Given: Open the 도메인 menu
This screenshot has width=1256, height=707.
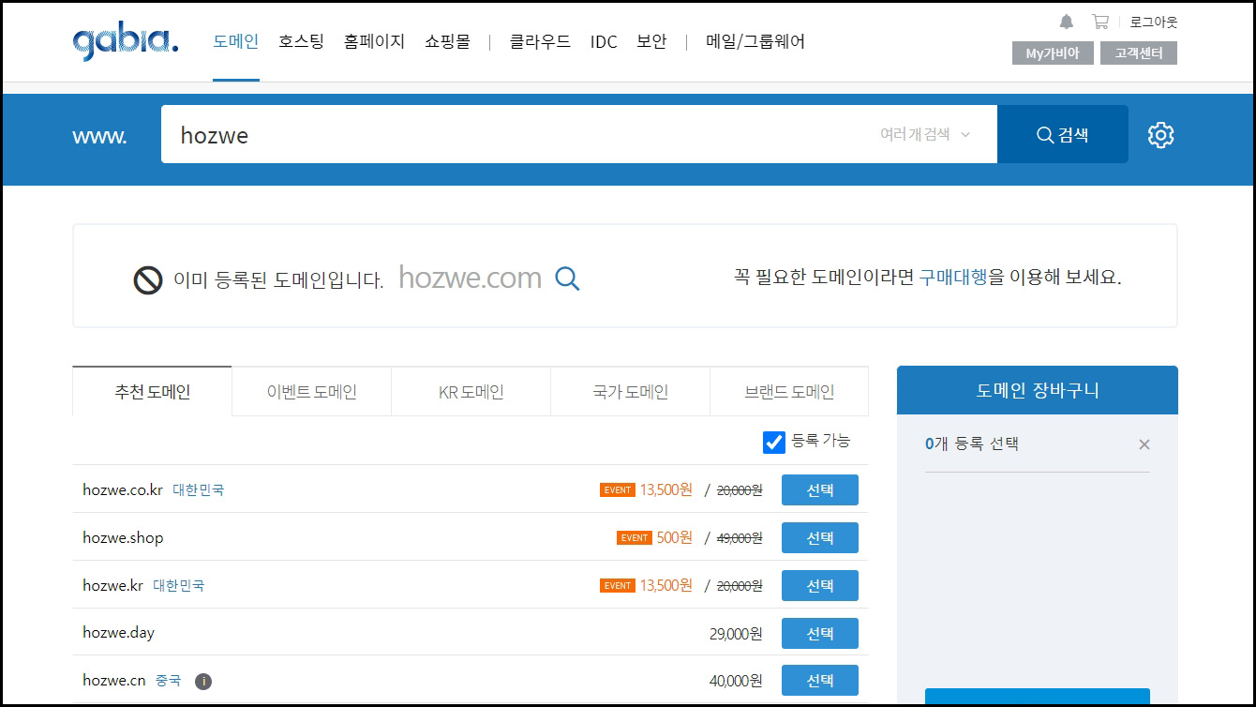Looking at the screenshot, I should 236,41.
